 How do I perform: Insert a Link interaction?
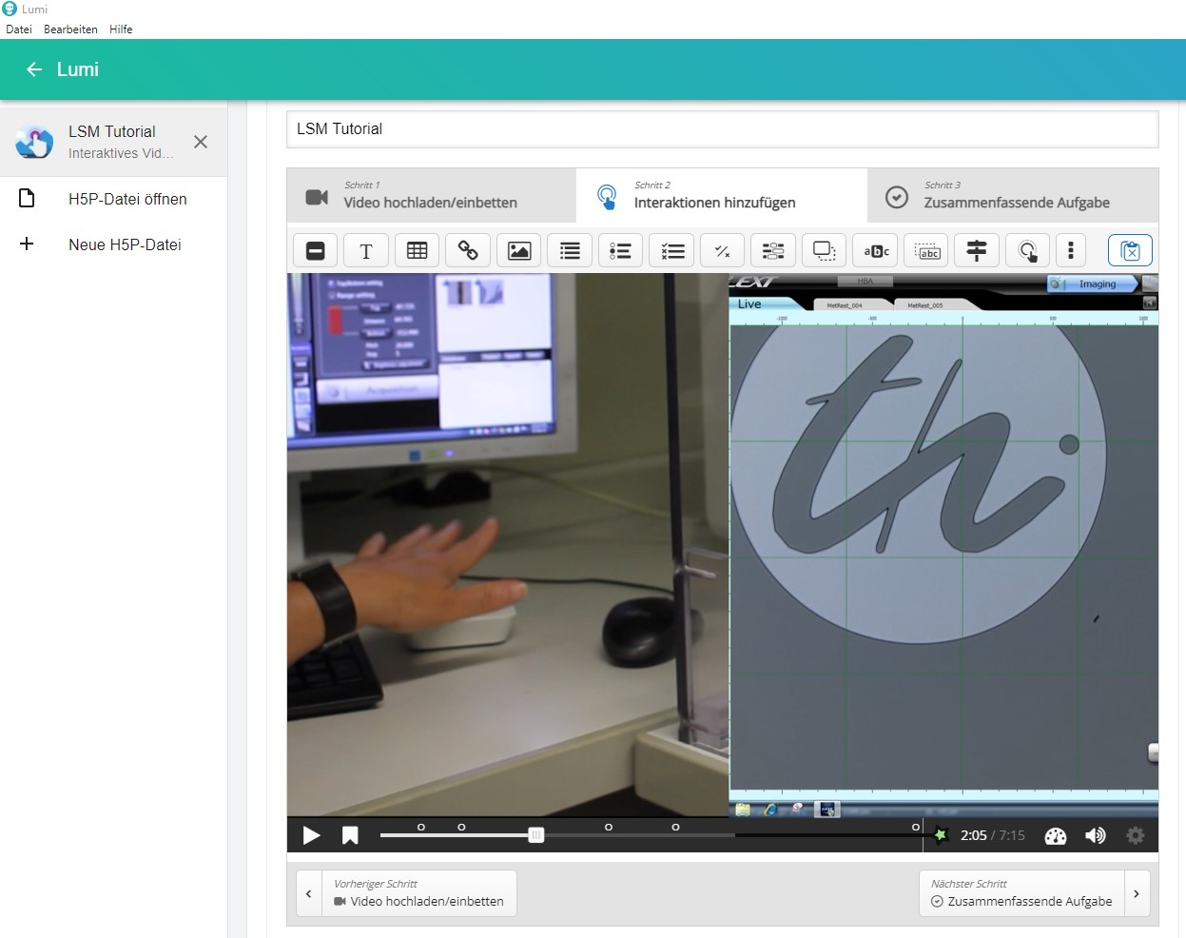[x=468, y=250]
